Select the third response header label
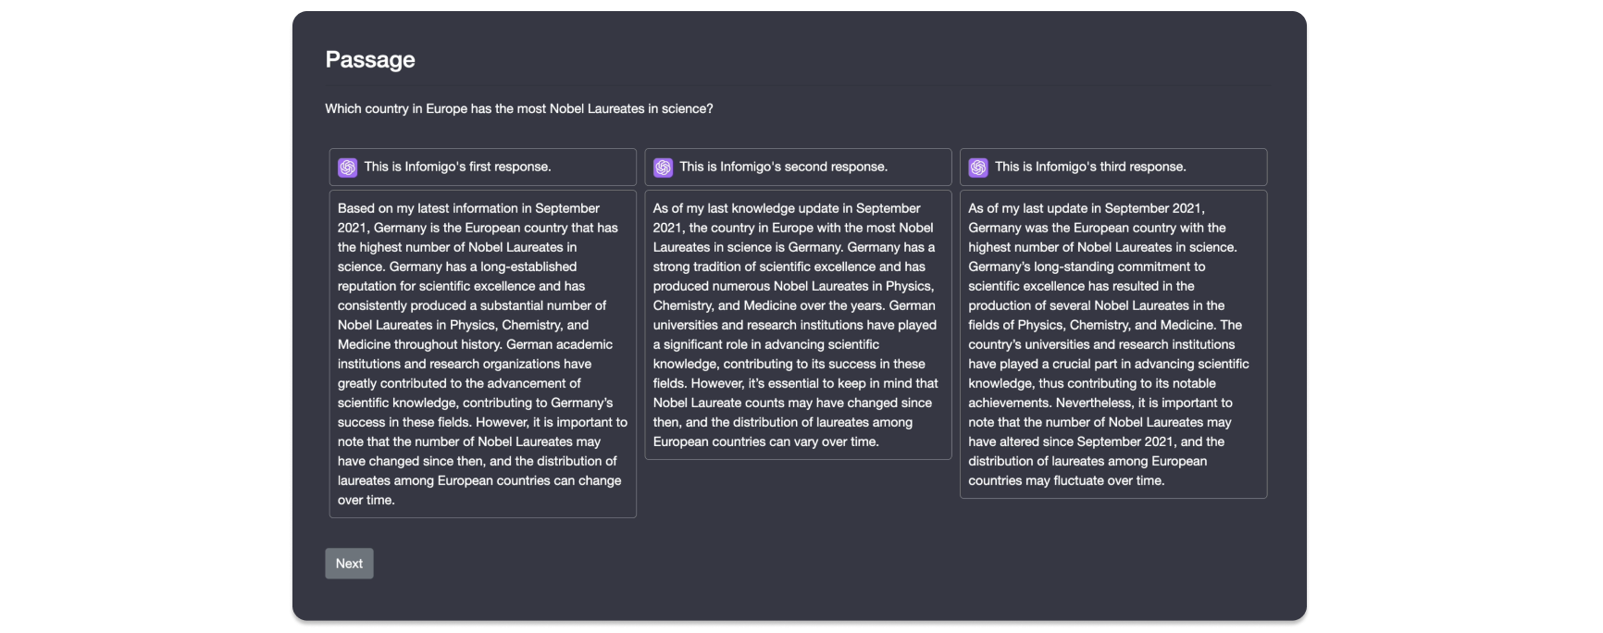1603x633 pixels. coord(1090,167)
